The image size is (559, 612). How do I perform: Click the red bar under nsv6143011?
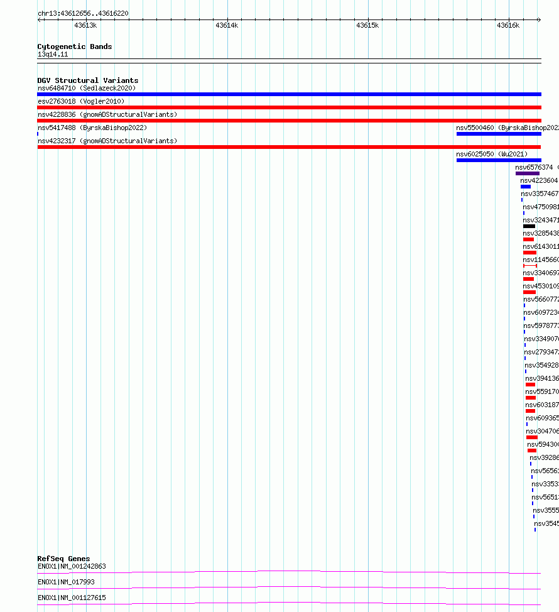click(x=529, y=253)
